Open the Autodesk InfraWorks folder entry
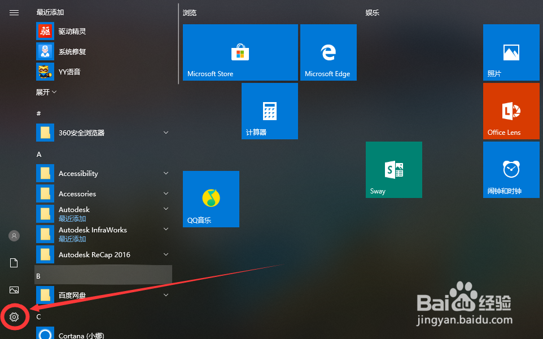The height and width of the screenshot is (339, 543). 104,234
